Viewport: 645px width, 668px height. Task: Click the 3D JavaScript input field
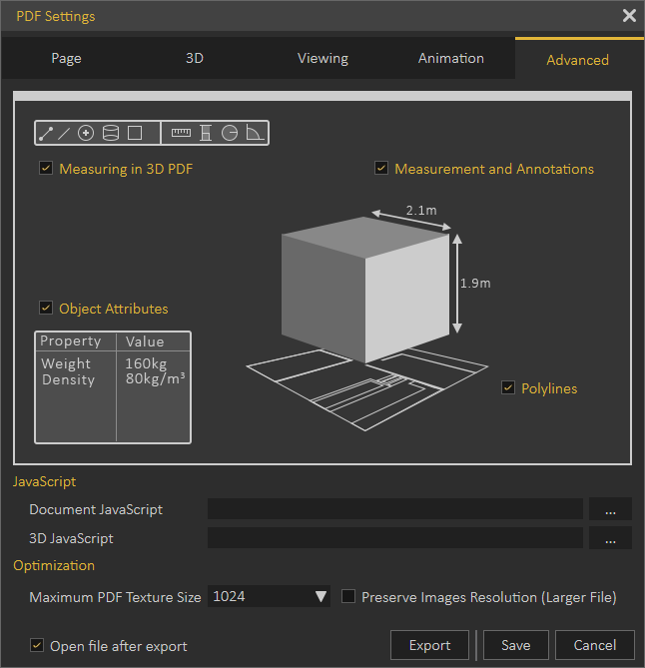click(395, 538)
